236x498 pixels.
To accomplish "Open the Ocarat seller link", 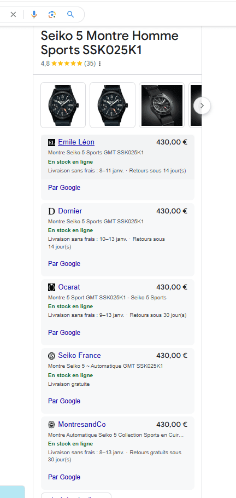I will point(69,287).
